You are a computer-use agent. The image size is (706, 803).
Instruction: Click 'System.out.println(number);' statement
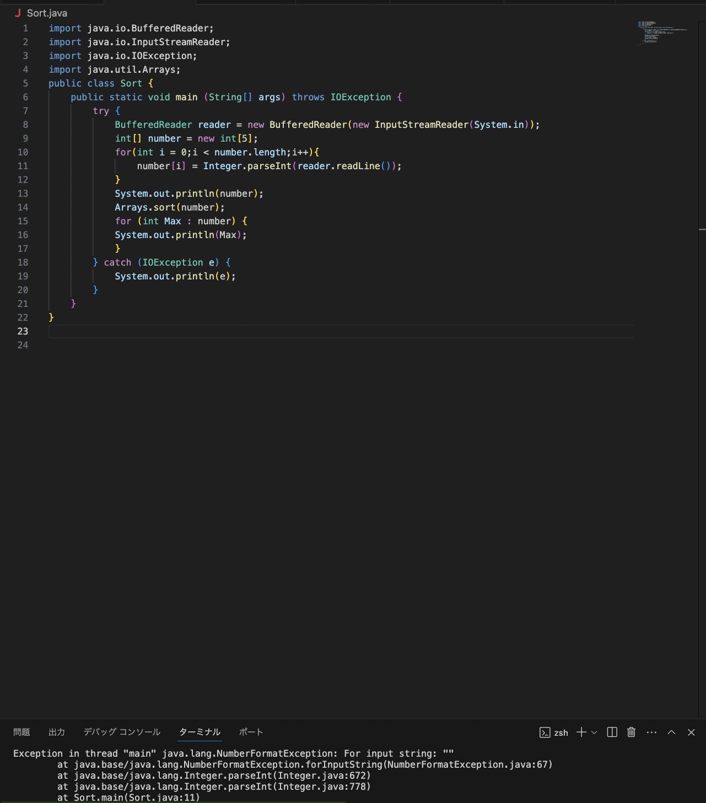(x=189, y=193)
